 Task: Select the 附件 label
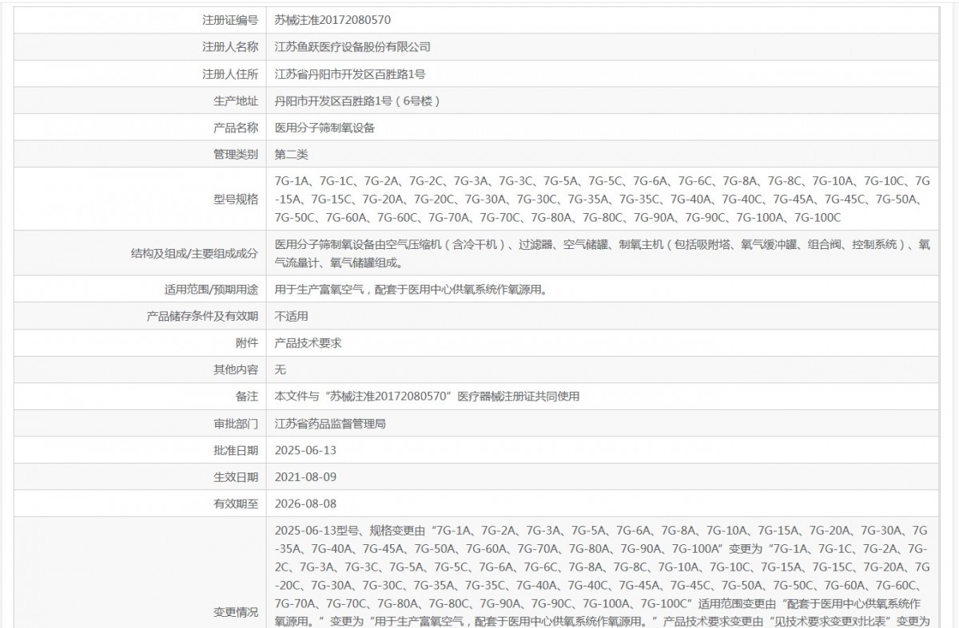[248, 343]
